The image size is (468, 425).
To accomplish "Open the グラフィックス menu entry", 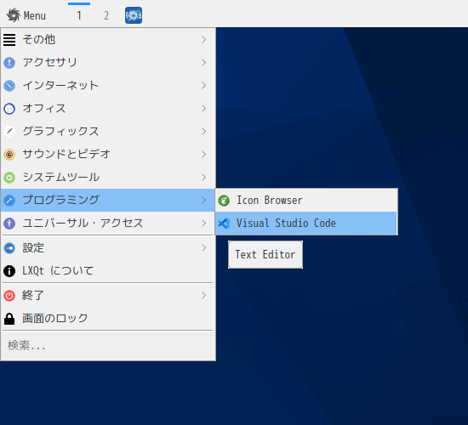I will pos(108,132).
